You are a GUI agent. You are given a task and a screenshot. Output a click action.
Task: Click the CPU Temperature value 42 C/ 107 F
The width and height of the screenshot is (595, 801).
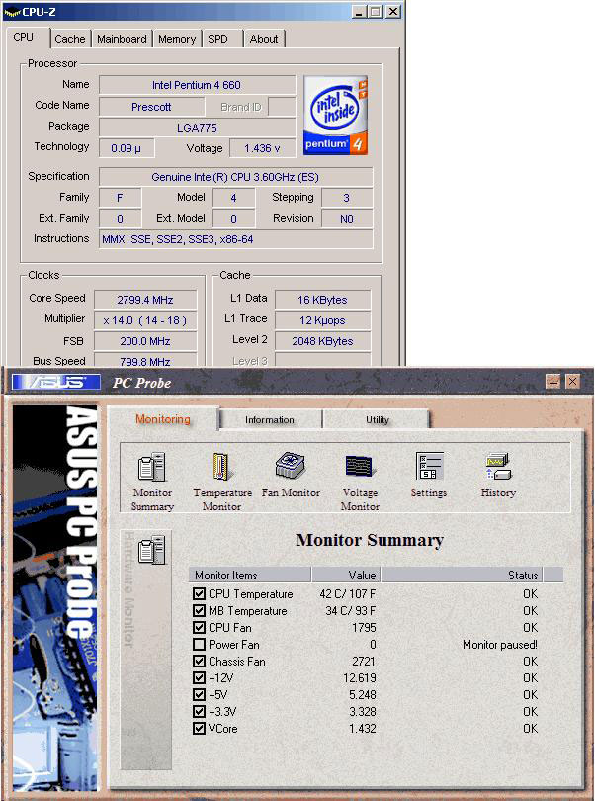point(348,594)
